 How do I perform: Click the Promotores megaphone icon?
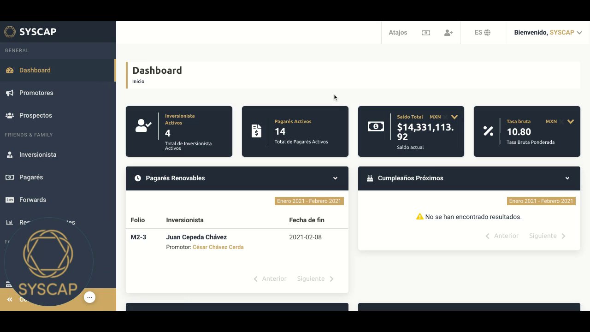click(10, 93)
